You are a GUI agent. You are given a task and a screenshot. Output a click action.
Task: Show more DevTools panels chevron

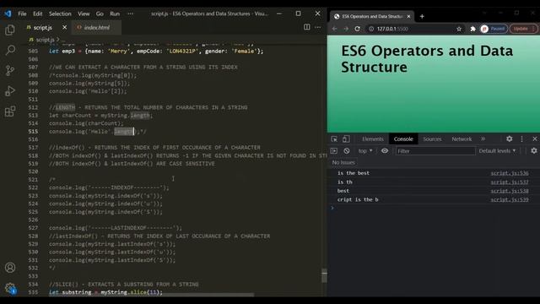pyautogui.click(x=483, y=138)
